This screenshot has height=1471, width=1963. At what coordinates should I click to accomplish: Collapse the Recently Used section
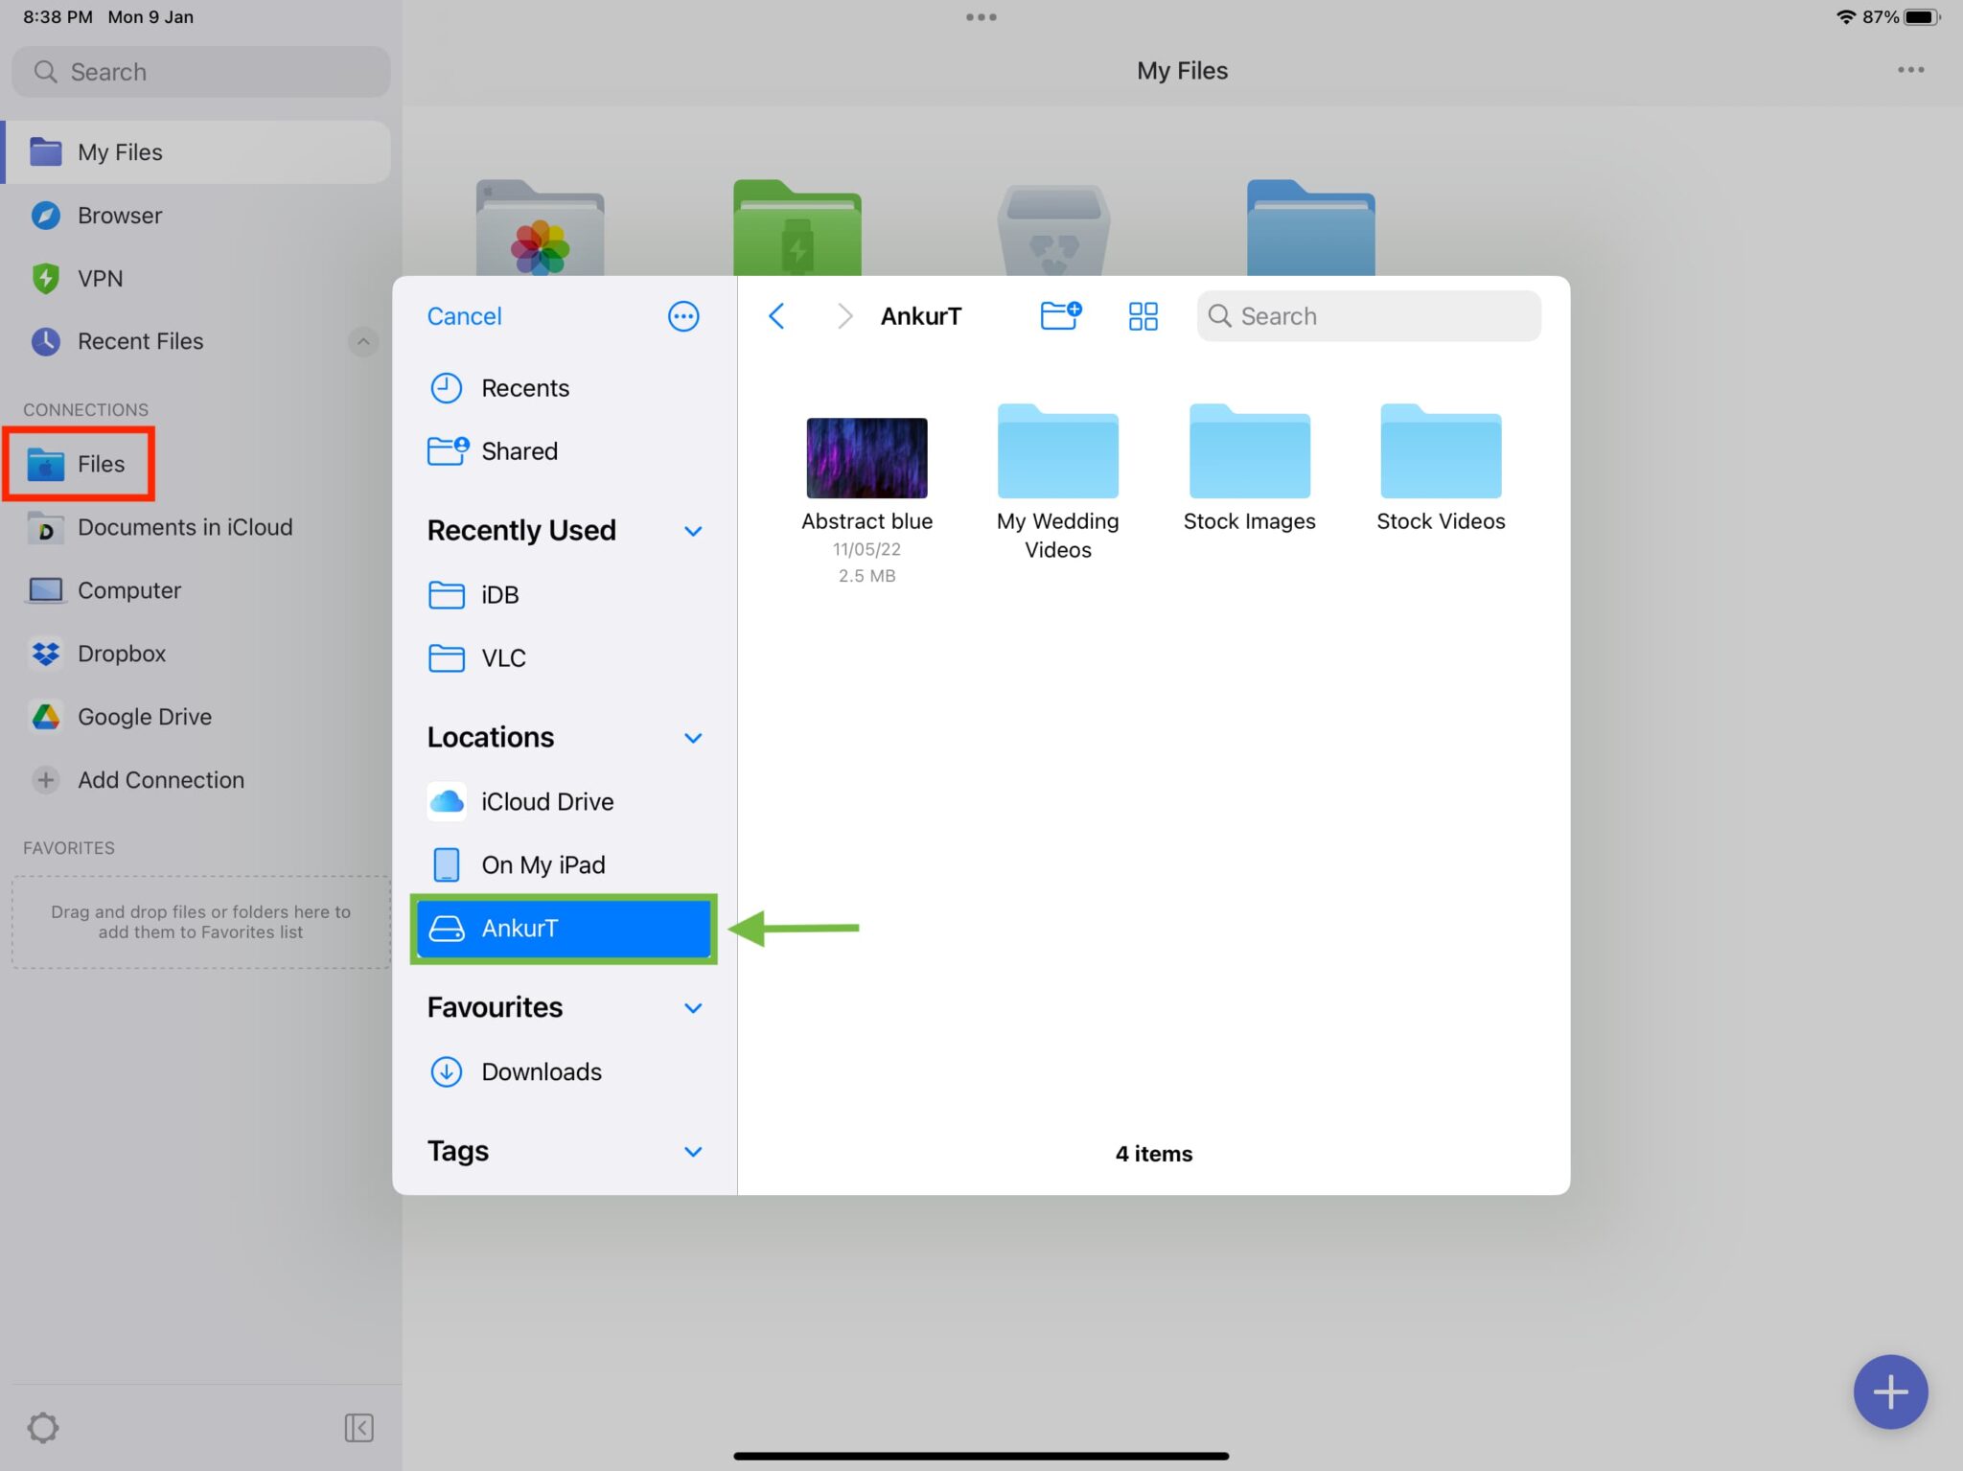[693, 531]
